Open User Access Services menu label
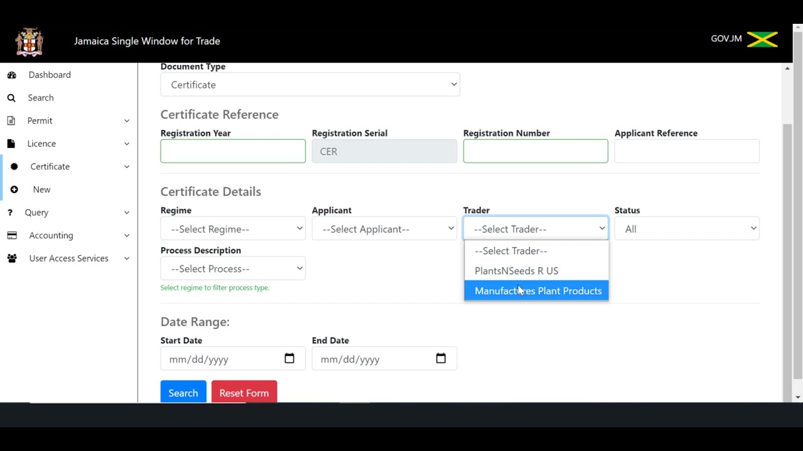 click(68, 258)
